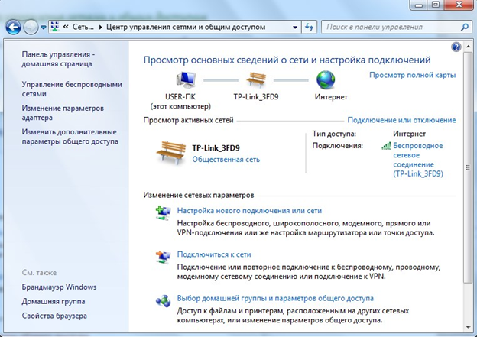Click the scrollbar down arrow
Screen dimensions: 477x337
pyautogui.click(x=468, y=327)
